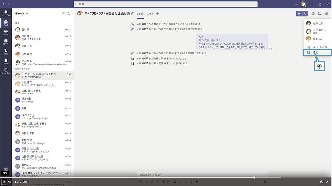Play the video with the play button

coord(4,182)
